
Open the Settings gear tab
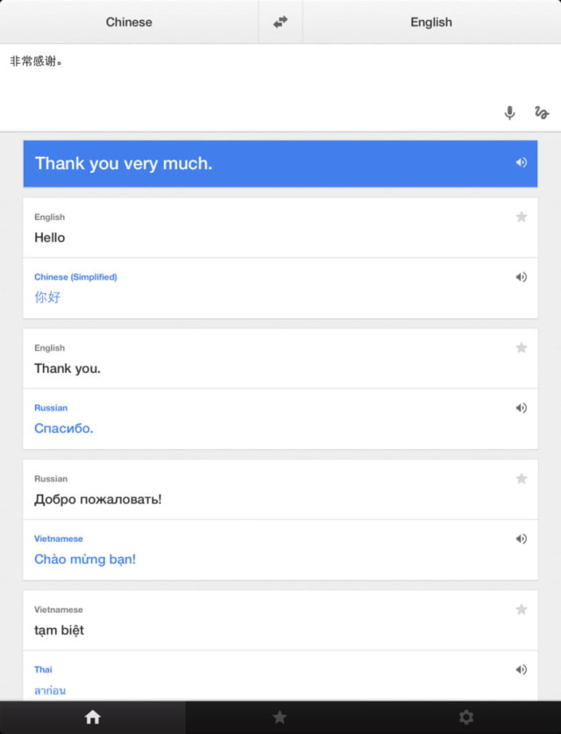pos(466,717)
